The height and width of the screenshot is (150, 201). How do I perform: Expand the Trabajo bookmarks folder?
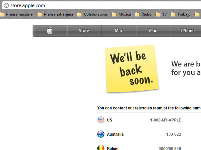pyautogui.click(x=181, y=14)
